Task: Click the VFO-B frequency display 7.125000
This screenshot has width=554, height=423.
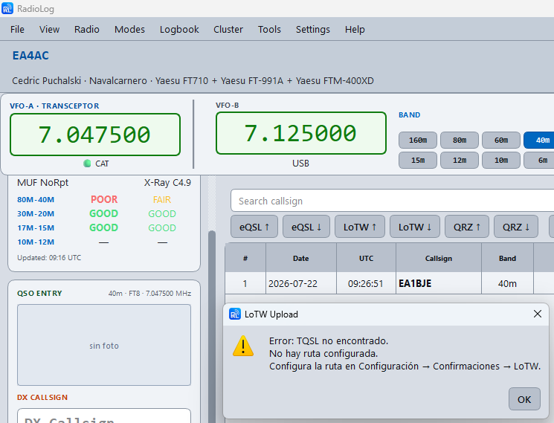Action: click(301, 133)
